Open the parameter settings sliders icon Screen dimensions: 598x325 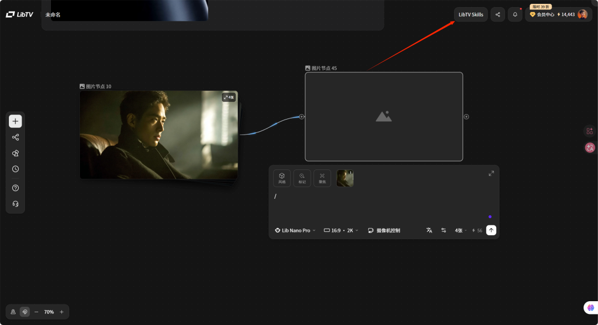point(444,230)
